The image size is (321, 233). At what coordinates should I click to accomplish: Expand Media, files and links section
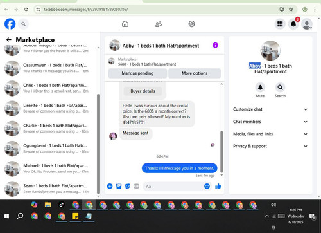270,134
